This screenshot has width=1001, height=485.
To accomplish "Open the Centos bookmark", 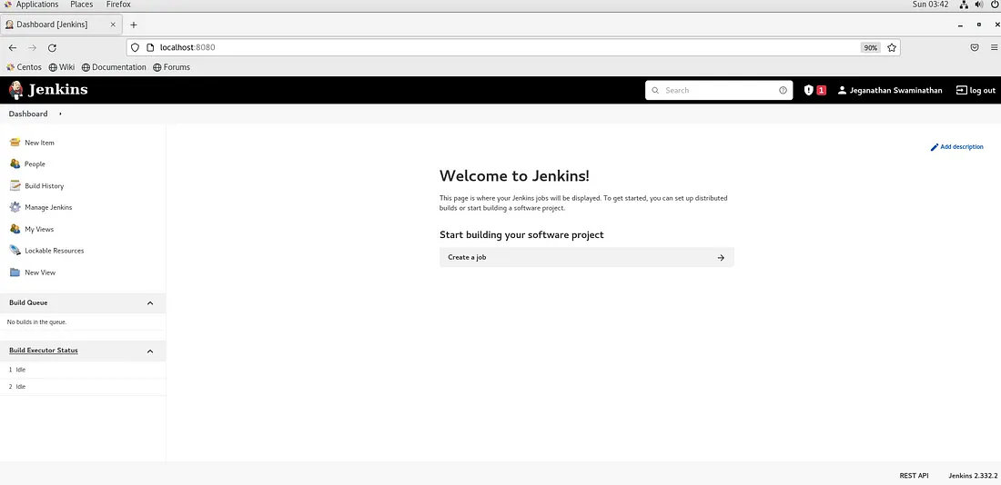I will click(24, 67).
